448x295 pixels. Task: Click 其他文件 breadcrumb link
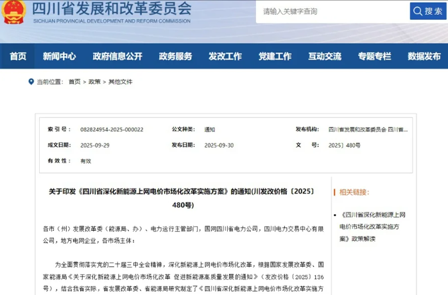[x=120, y=82]
